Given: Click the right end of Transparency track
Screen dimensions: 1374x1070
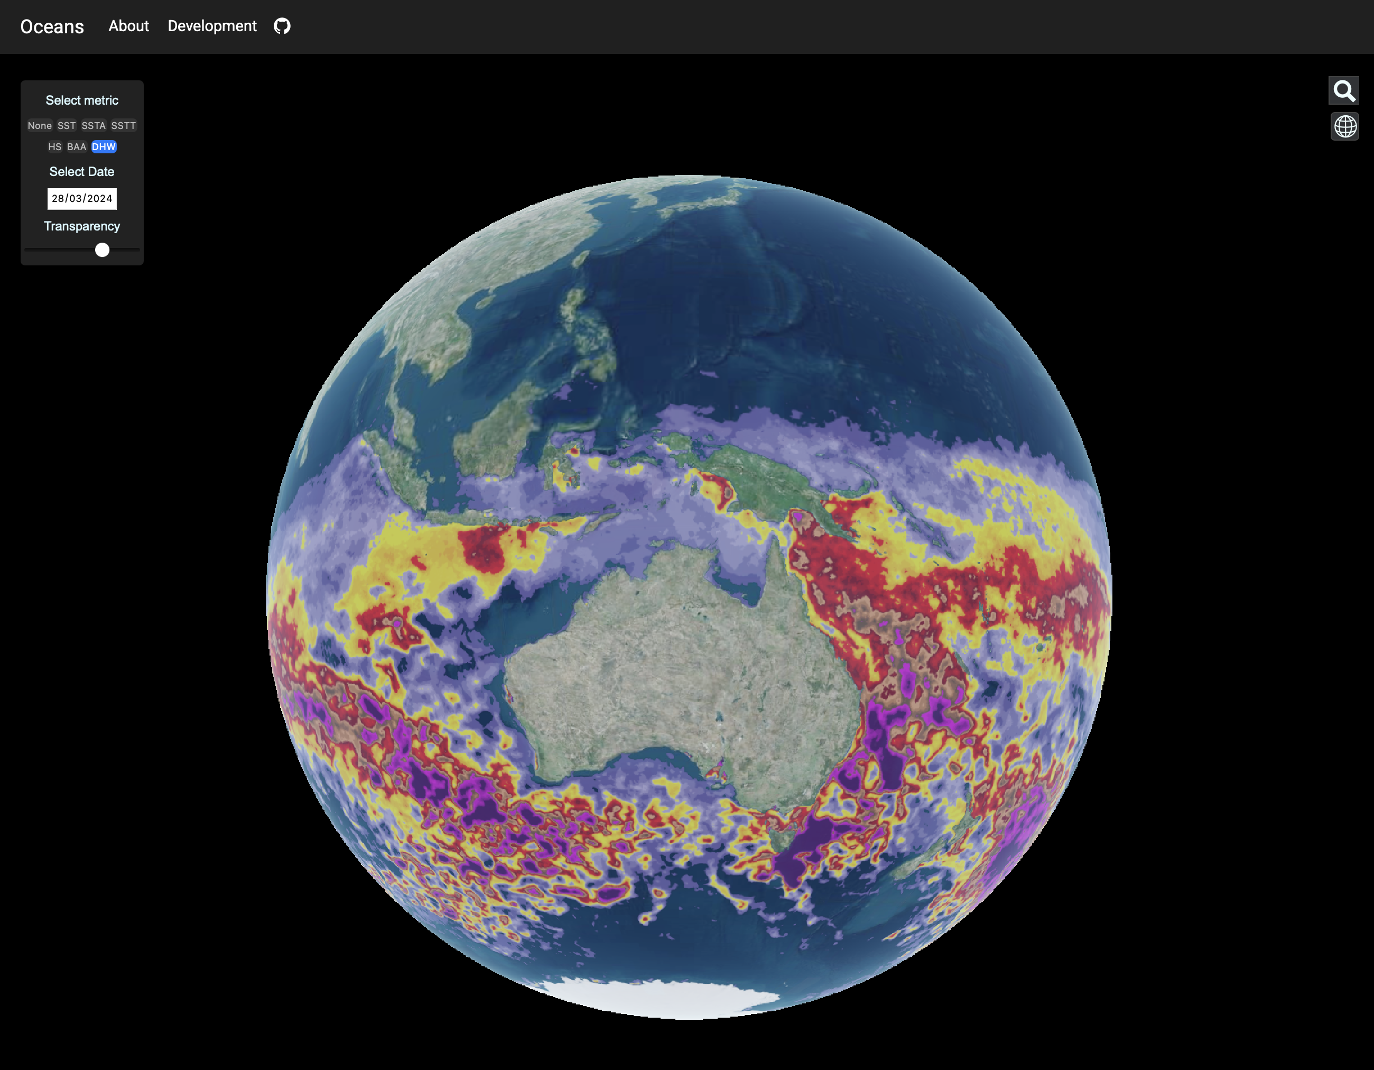Looking at the screenshot, I should (x=137, y=250).
